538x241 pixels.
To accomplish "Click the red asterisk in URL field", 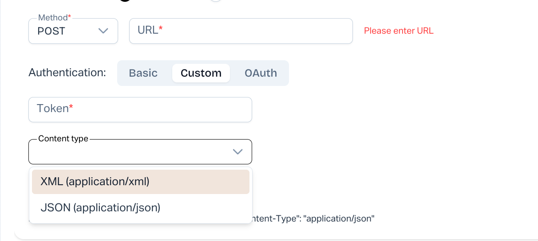I will [161, 29].
